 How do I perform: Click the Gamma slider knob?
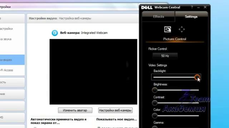tap(155, 127)
